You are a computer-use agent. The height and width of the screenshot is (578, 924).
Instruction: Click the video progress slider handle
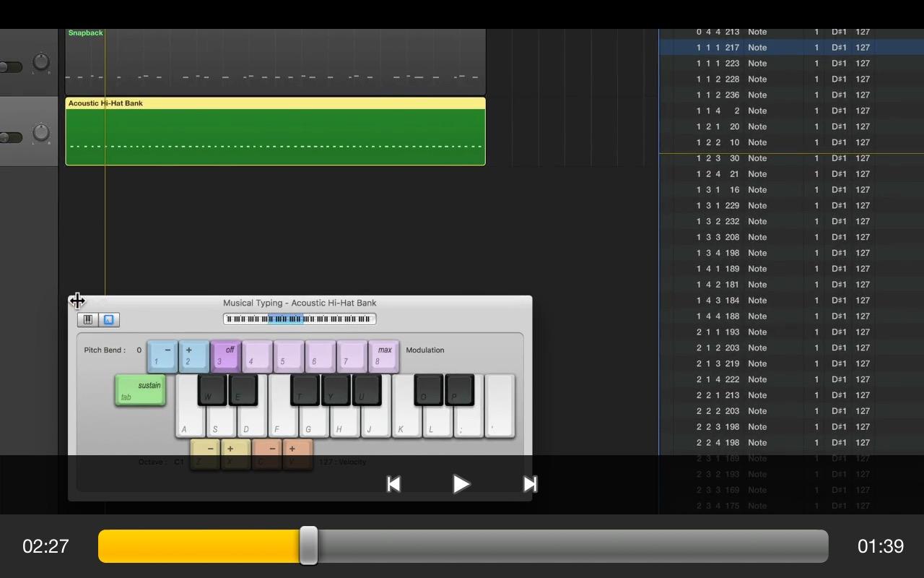coord(308,545)
